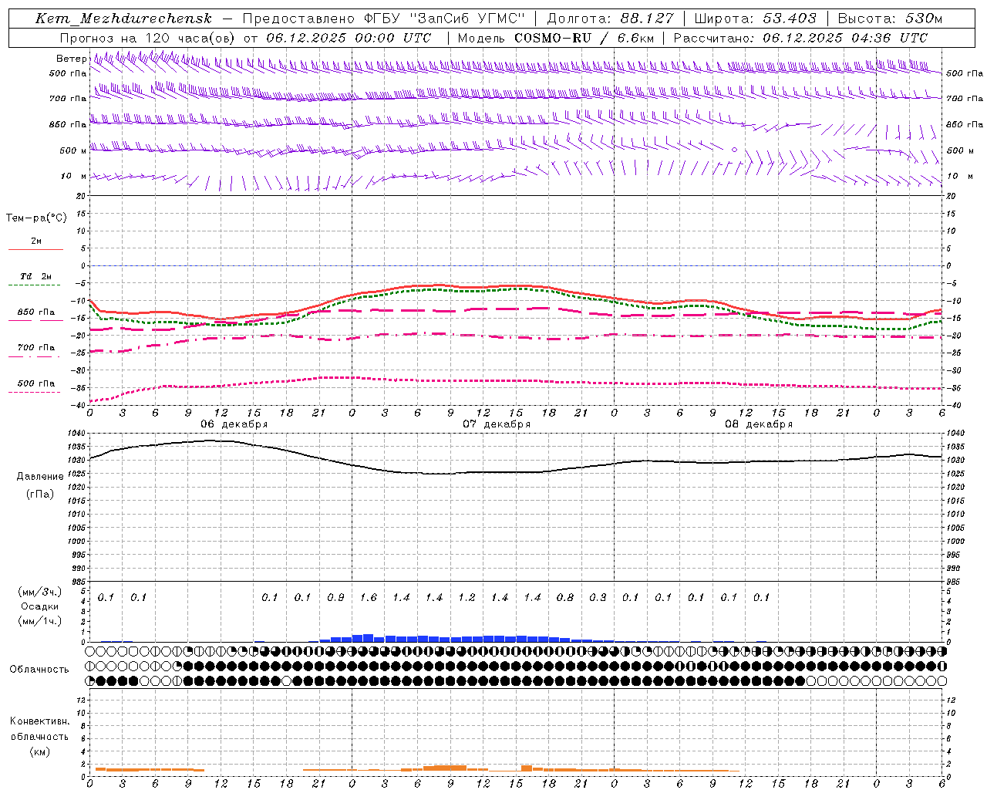Click the "07 декабря" date label
The width and height of the screenshot is (987, 790).
coord(497,424)
